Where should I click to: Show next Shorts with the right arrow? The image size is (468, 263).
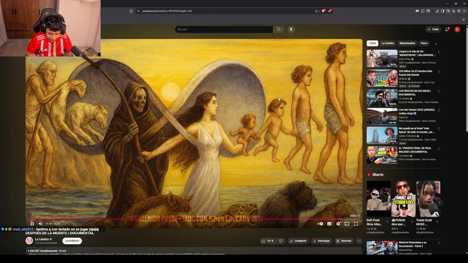(x=439, y=202)
